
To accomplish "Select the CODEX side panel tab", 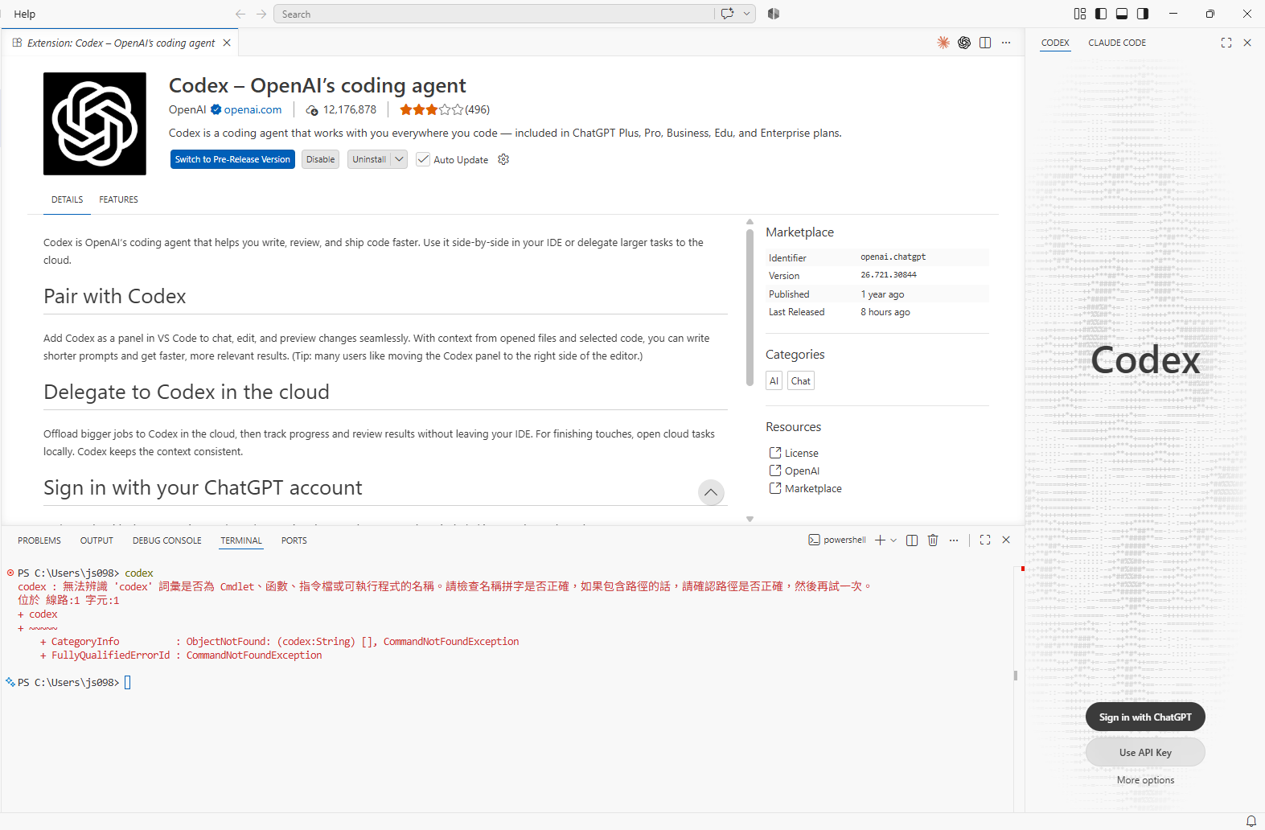I will [x=1055, y=43].
